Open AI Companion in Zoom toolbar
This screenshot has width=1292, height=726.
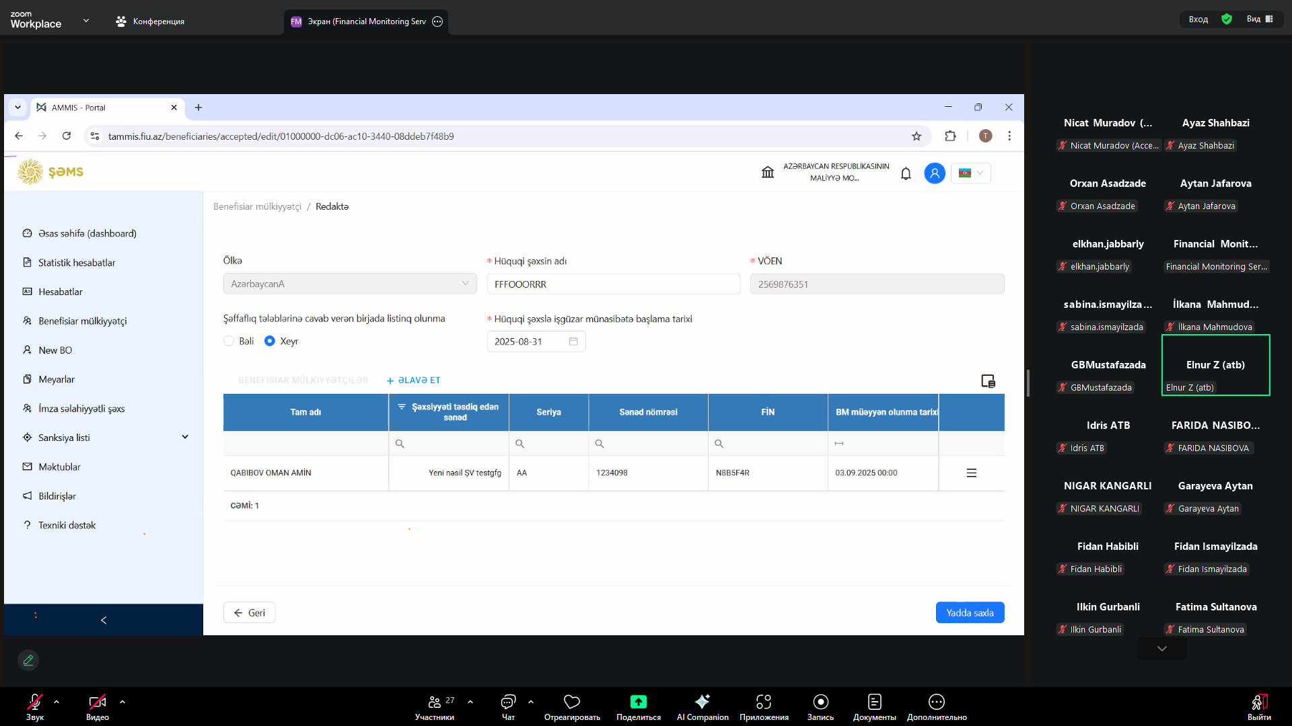702,707
